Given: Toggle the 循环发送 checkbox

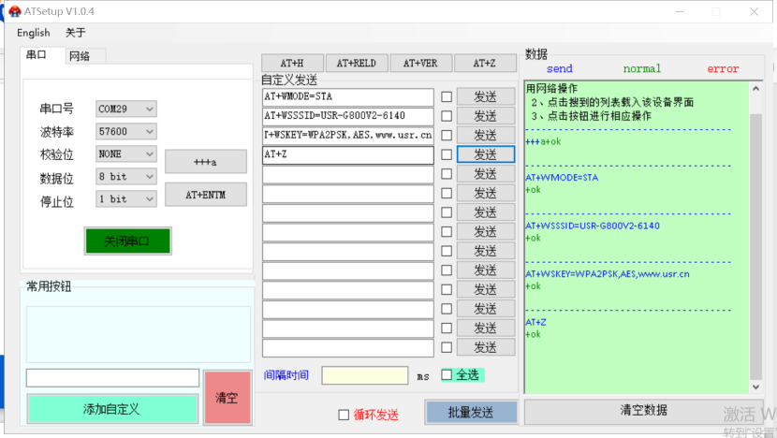Looking at the screenshot, I should pos(344,415).
